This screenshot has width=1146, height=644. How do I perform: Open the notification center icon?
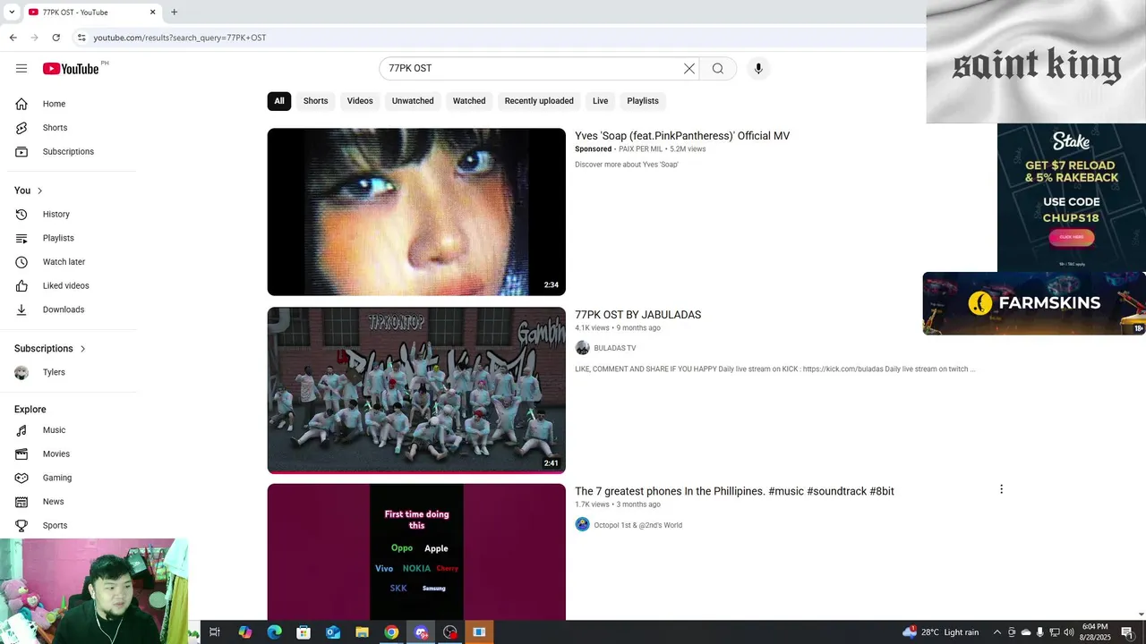(1127, 632)
